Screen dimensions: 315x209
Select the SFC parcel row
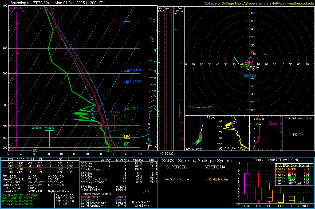click(40, 163)
